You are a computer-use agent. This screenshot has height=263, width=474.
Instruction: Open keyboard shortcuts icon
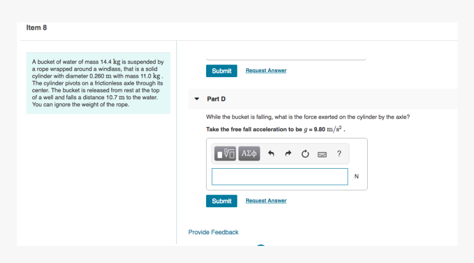tap(322, 154)
